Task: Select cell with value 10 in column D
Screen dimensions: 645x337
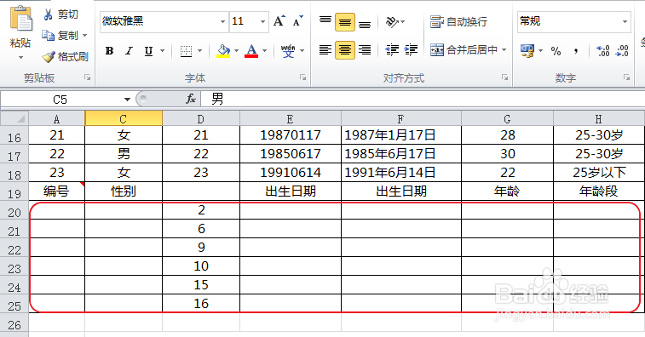Action: 201,266
